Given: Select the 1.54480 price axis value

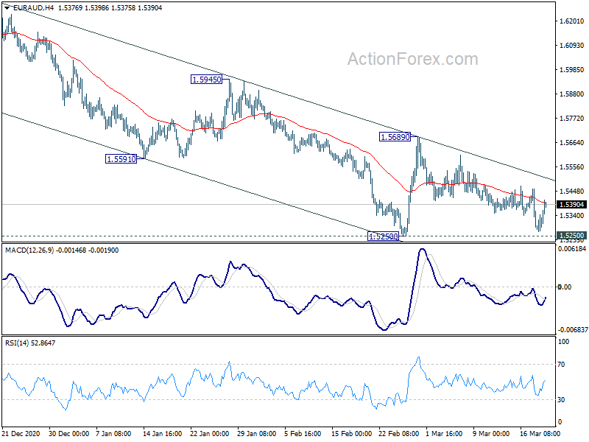Looking at the screenshot, I should coord(572,192).
